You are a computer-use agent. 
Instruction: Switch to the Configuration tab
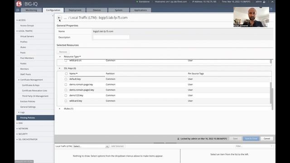53,10
